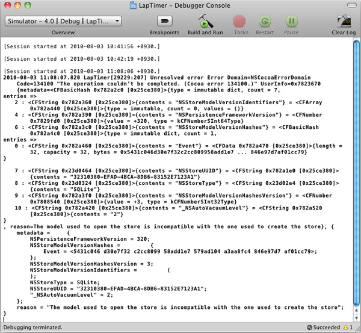This screenshot has width=361, height=333.
Task: Click "NSStoreModelVersionHashesVersion = 3;" line
Action: (91, 264)
